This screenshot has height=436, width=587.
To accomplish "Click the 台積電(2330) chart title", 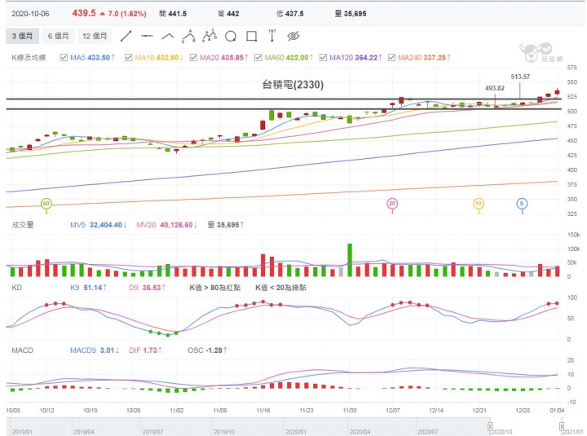I will [x=293, y=85].
